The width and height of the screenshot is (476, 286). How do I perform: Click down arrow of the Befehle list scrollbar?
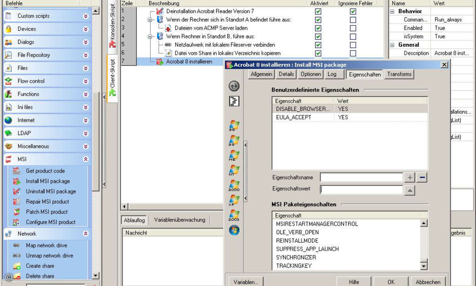click(x=96, y=276)
